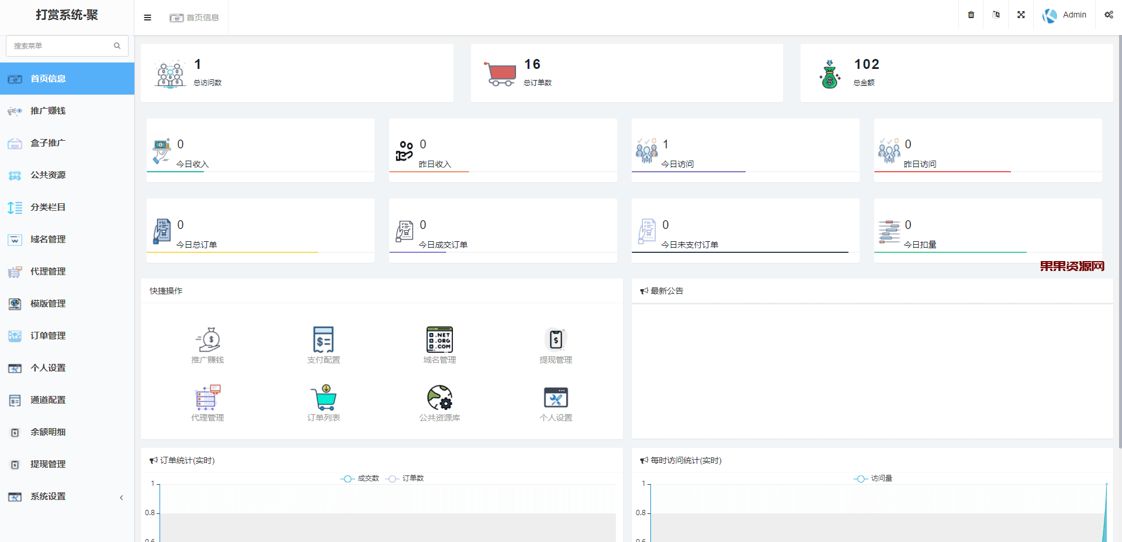Expand the 系统设置 sidebar menu

point(67,496)
